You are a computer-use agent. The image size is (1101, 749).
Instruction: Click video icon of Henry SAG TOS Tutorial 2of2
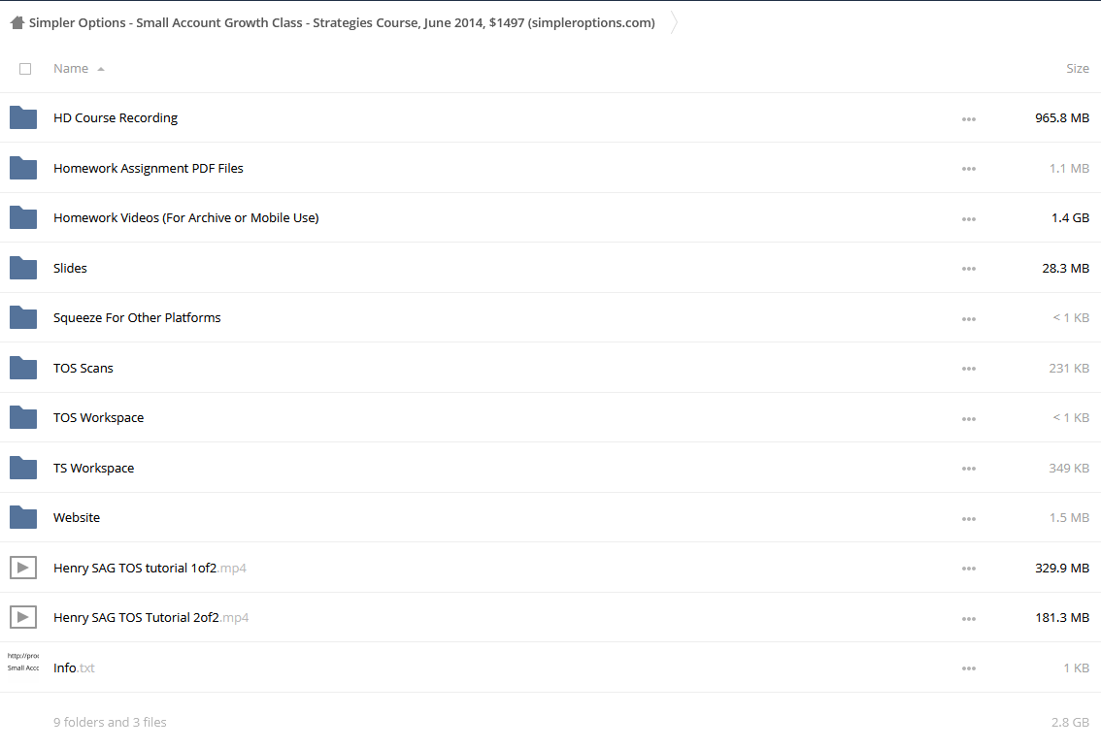coord(23,617)
